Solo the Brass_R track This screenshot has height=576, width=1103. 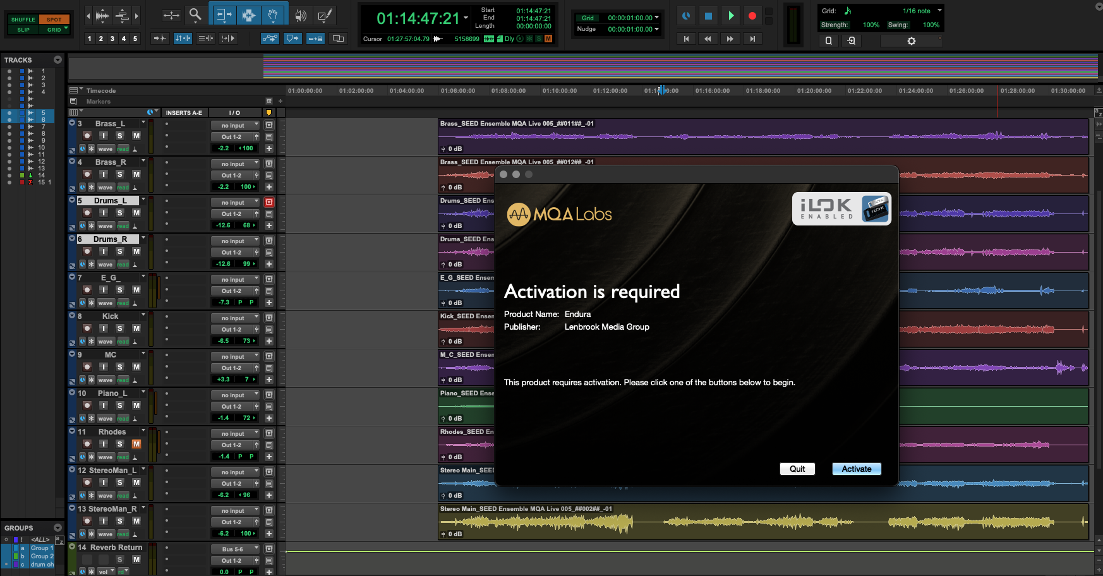[x=120, y=174]
